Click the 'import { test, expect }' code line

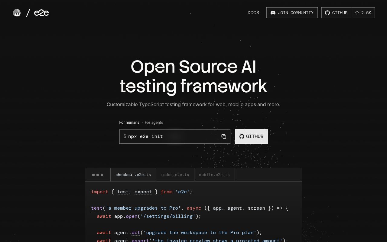(142, 192)
